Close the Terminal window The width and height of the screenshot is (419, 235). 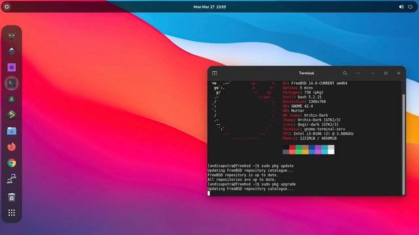tap(399, 73)
